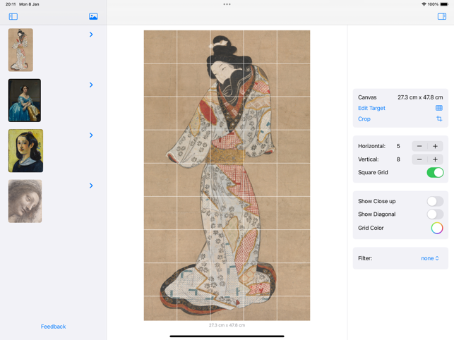This screenshot has height=340, width=454.
Task: Enable the Show Close up switch
Action: click(x=435, y=202)
